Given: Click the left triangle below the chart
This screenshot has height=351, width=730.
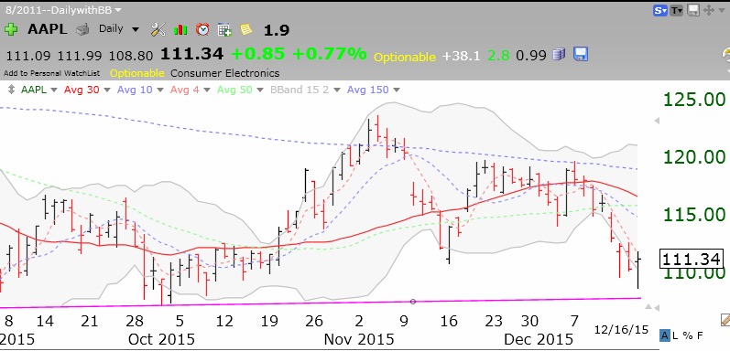Looking at the screenshot, I should (656, 308).
